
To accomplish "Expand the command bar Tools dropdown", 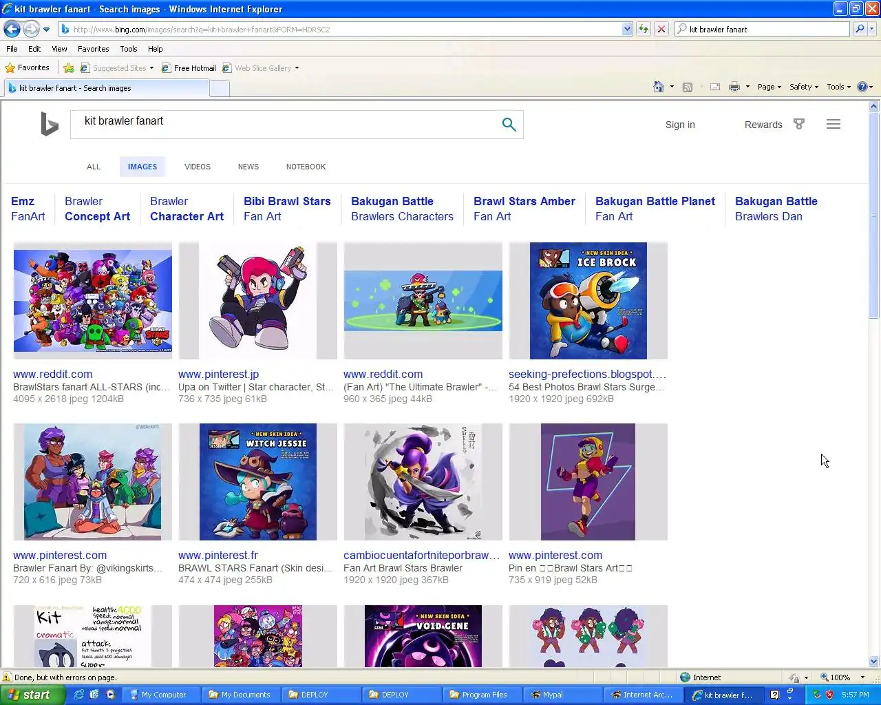I will click(x=839, y=87).
